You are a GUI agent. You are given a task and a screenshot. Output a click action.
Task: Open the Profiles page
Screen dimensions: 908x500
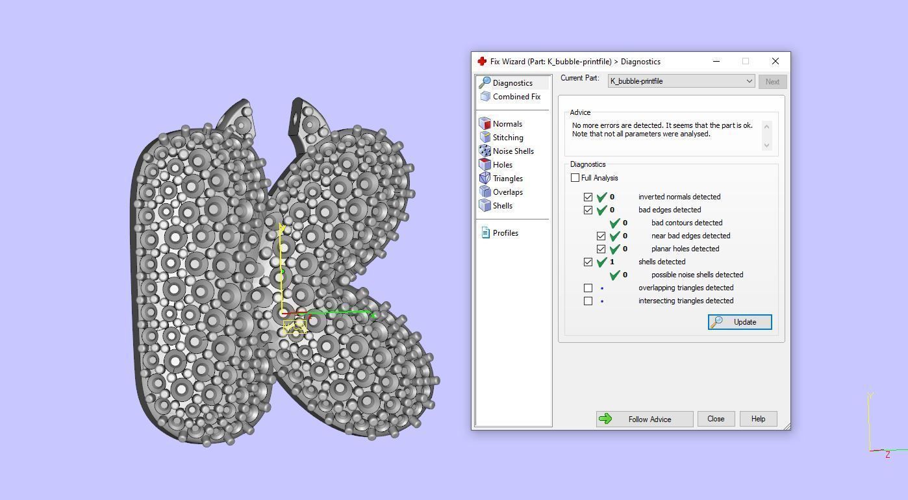(505, 232)
